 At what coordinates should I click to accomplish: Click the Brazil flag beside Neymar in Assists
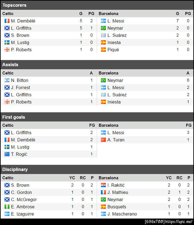pyautogui.click(x=103, y=80)
